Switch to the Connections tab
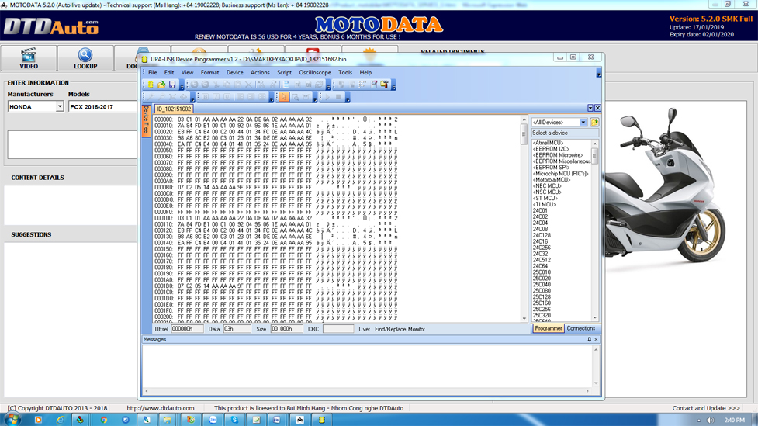 pos(580,328)
